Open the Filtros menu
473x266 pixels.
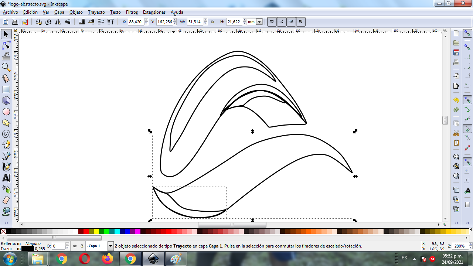(x=132, y=12)
